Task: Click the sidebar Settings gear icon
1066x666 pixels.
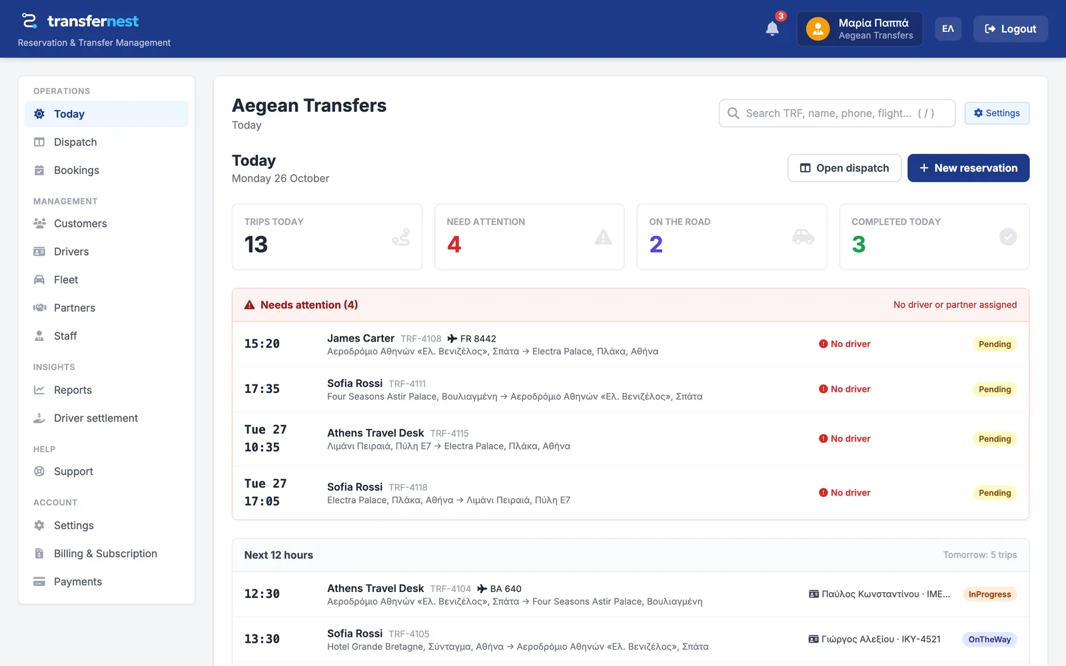Action: coord(39,525)
